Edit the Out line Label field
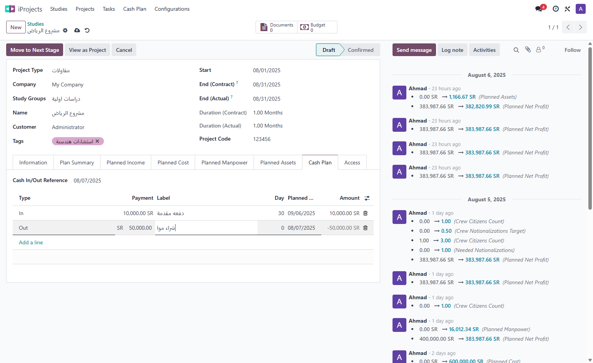 [x=206, y=228]
